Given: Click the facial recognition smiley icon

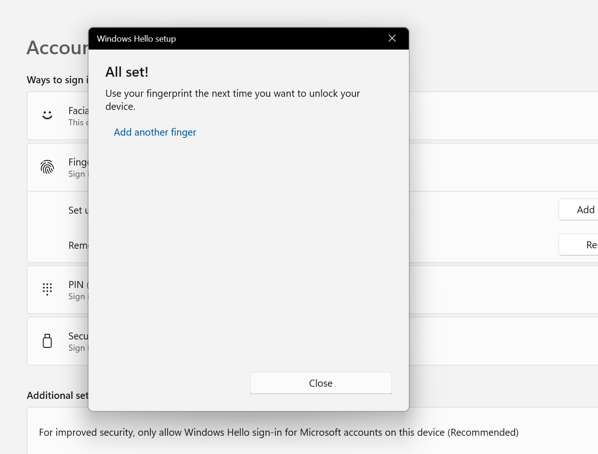Looking at the screenshot, I should tap(47, 115).
